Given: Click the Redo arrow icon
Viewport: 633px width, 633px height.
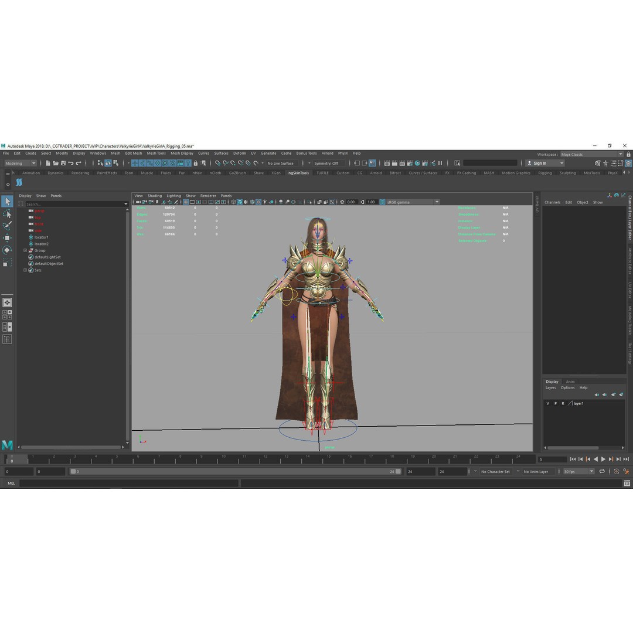Looking at the screenshot, I should coord(79,163).
